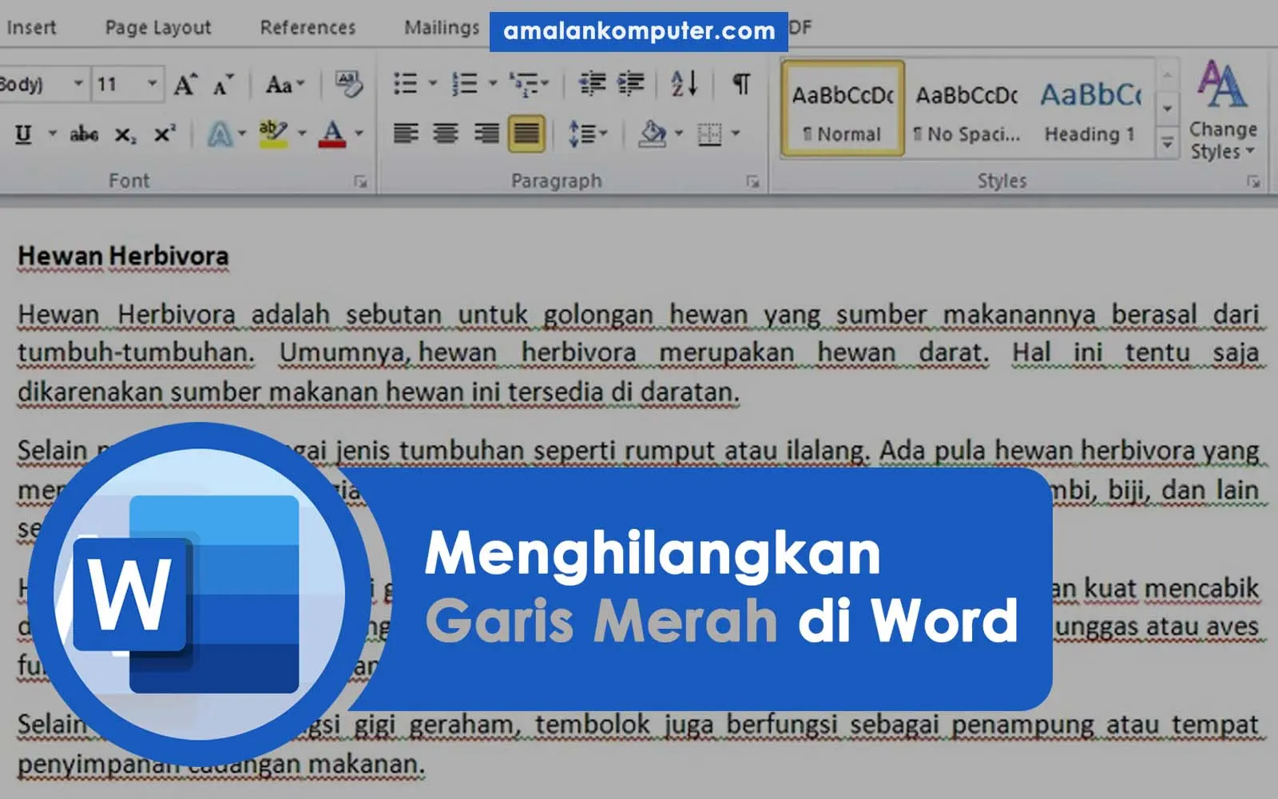Viewport: 1278px width, 799px height.
Task: Click the Text Effects icon
Action: 220,133
